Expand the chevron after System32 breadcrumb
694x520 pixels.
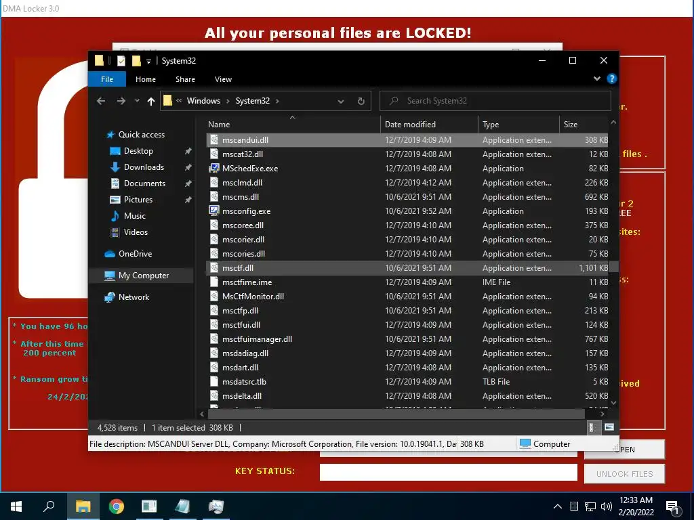[x=277, y=101]
